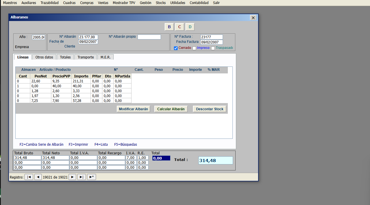The height and width of the screenshot is (205, 370).
Task: Click the large Total field showing 314,48
Action: click(x=216, y=160)
